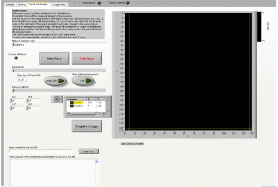Click the Save Text button

[x=89, y=151]
